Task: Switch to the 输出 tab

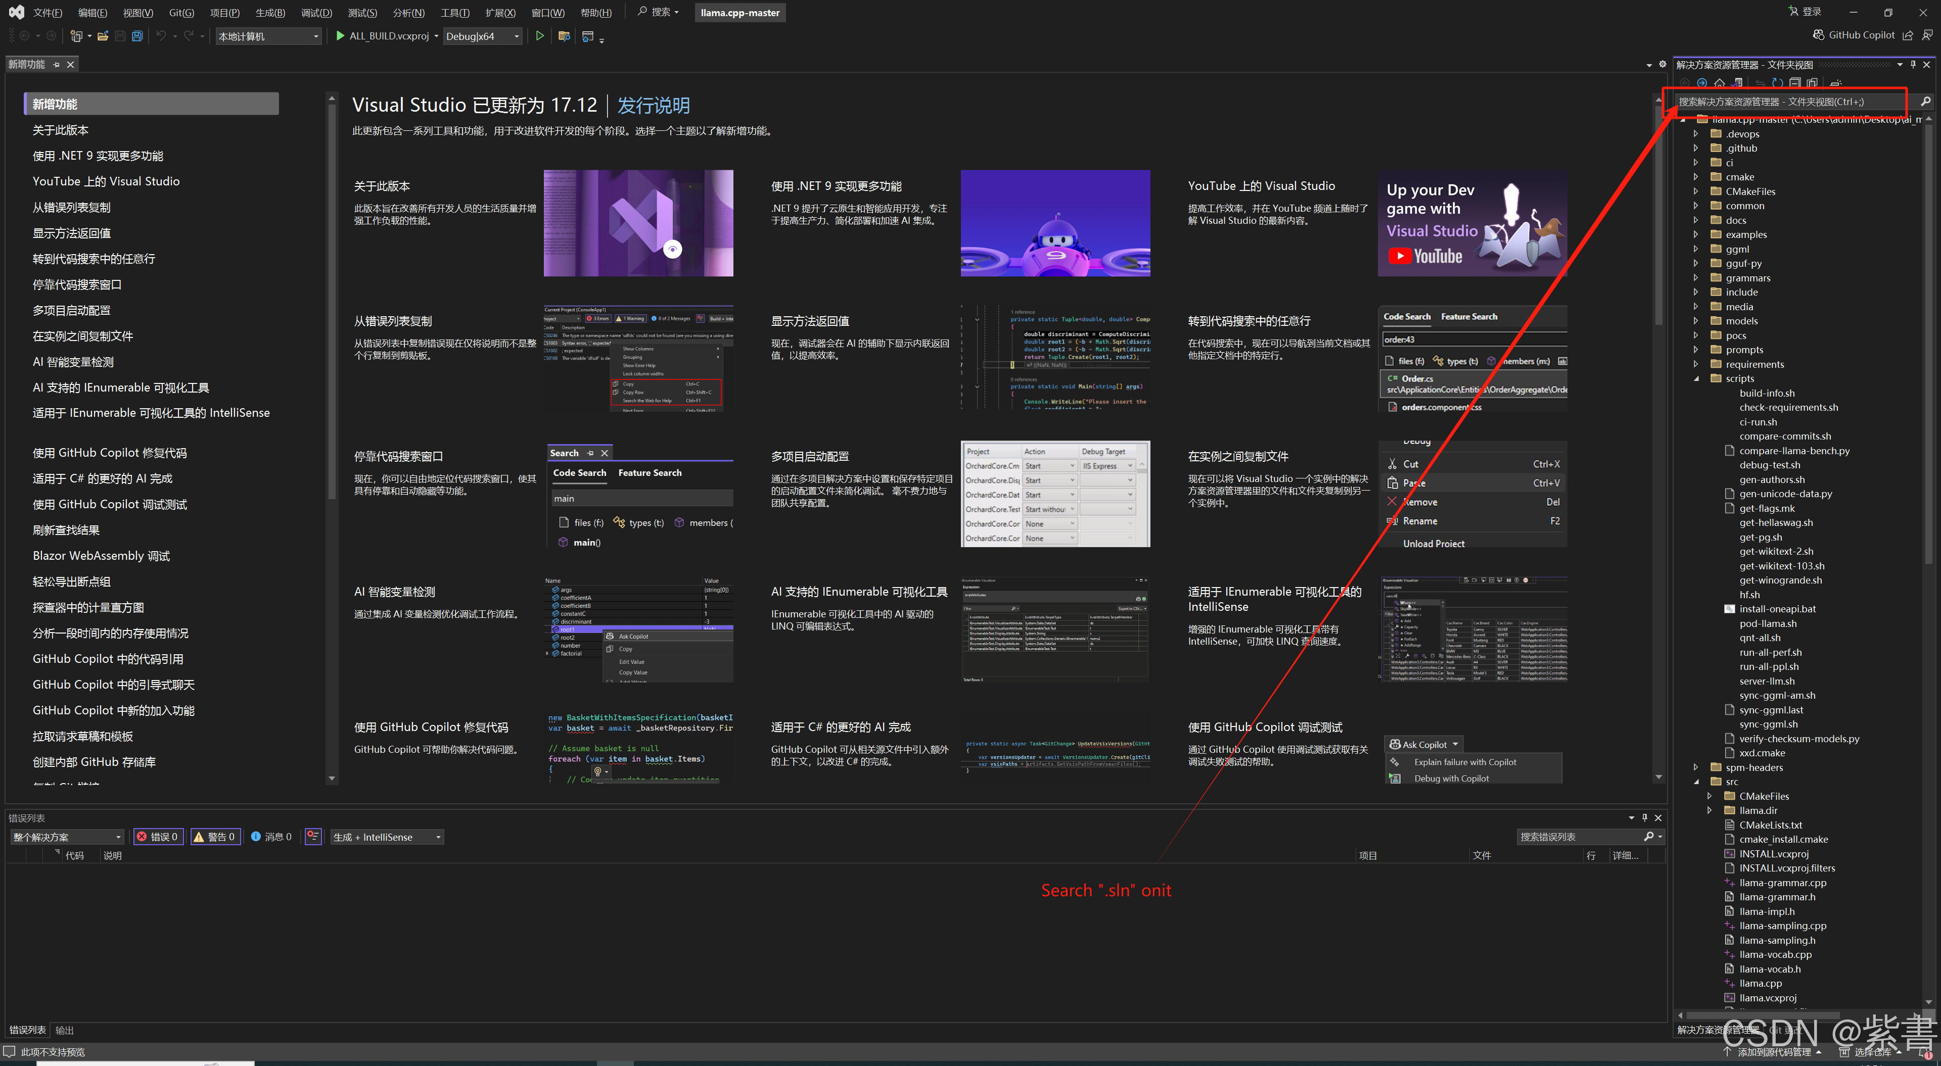Action: click(x=65, y=1030)
